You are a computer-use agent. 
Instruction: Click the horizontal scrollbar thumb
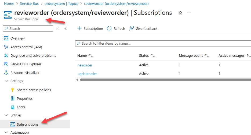[165, 80]
